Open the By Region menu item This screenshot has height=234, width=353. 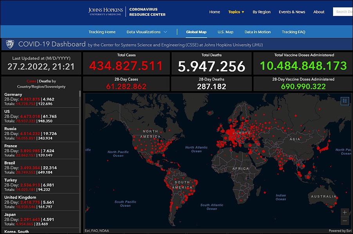coord(261,12)
